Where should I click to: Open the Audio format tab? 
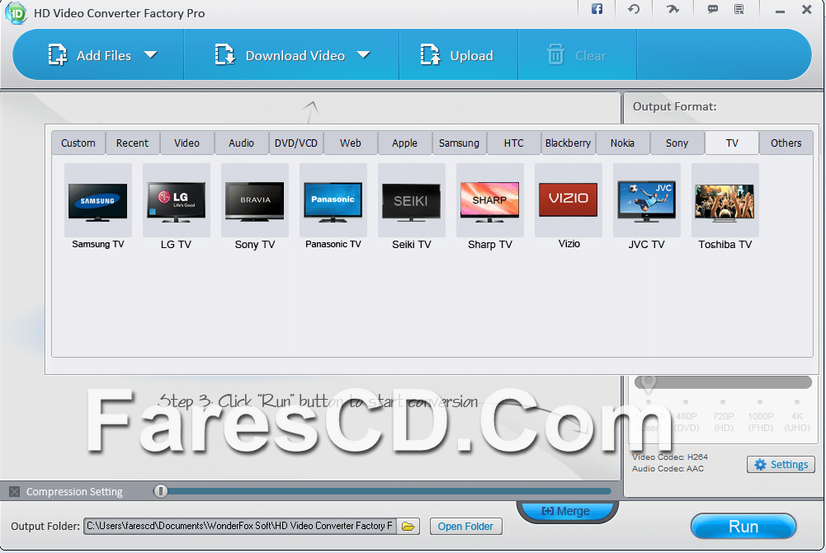[x=241, y=143]
